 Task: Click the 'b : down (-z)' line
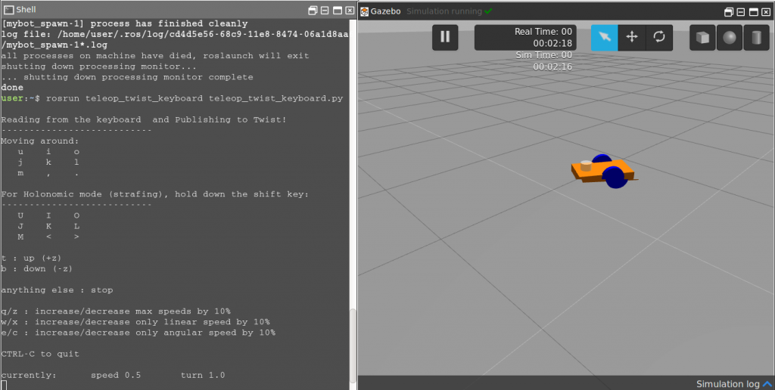(x=36, y=268)
